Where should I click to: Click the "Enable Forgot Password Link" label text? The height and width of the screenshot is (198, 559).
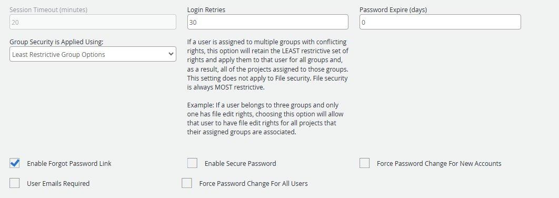point(69,164)
